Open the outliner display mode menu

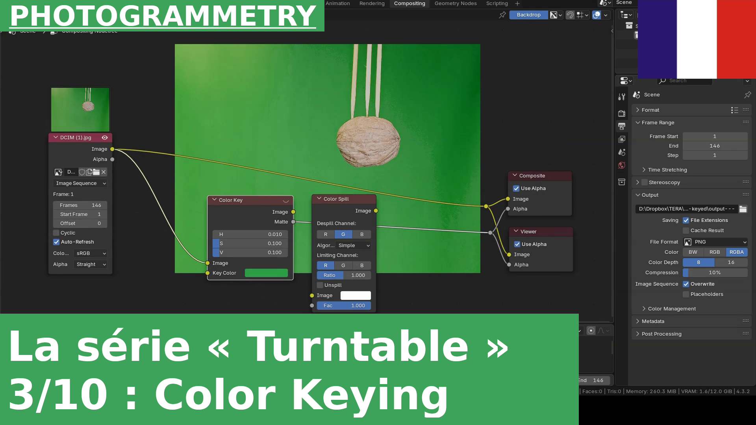point(626,15)
